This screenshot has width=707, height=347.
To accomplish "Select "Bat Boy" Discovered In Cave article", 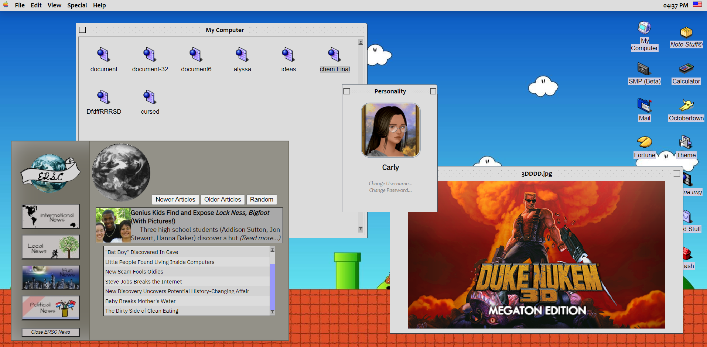I will coord(187,252).
